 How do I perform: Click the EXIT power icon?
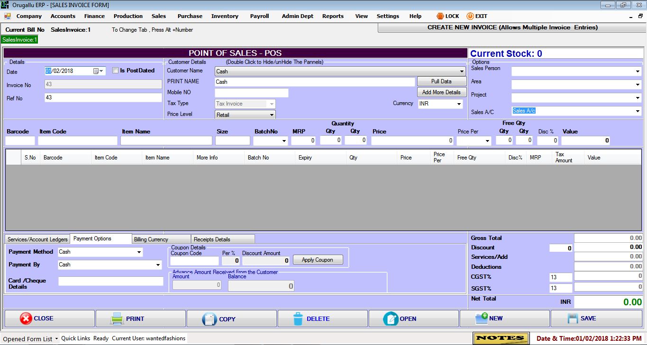(470, 16)
